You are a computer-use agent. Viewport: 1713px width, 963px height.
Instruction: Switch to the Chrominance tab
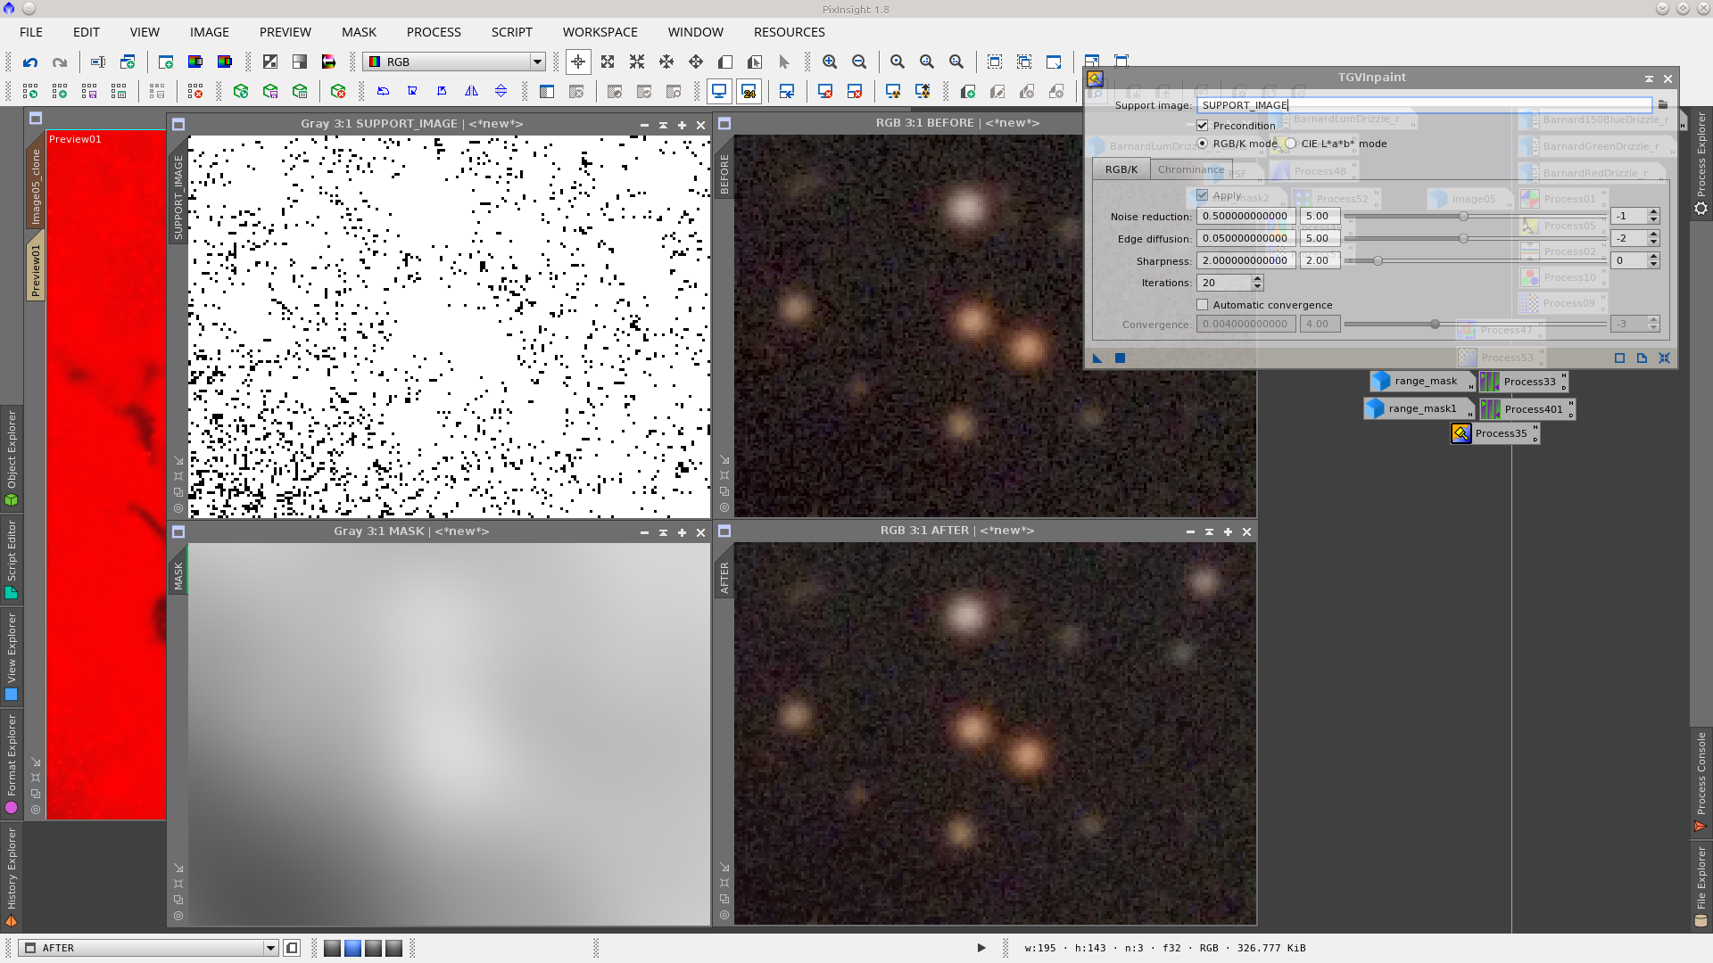1190,169
